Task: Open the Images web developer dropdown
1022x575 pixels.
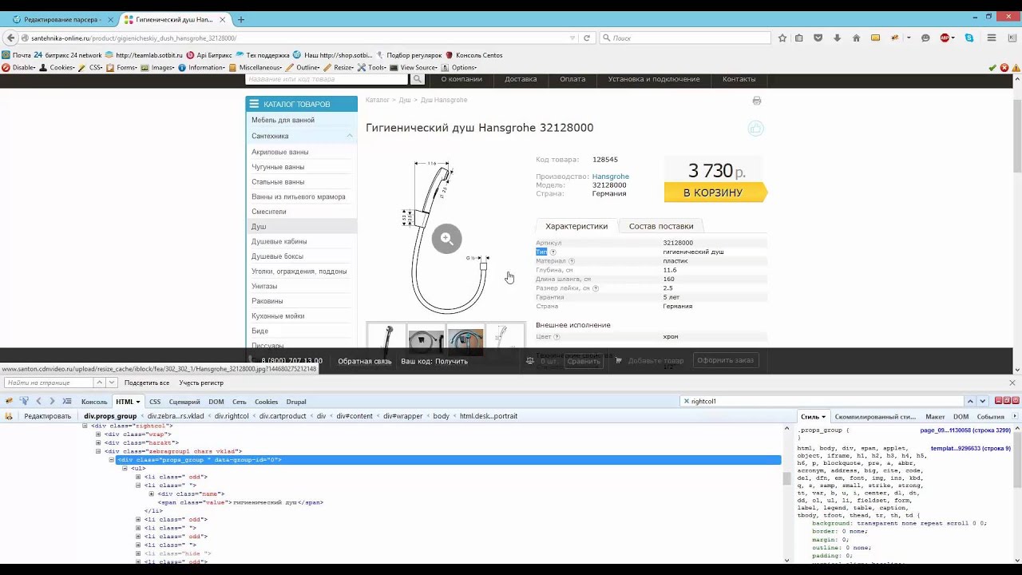Action: [160, 68]
